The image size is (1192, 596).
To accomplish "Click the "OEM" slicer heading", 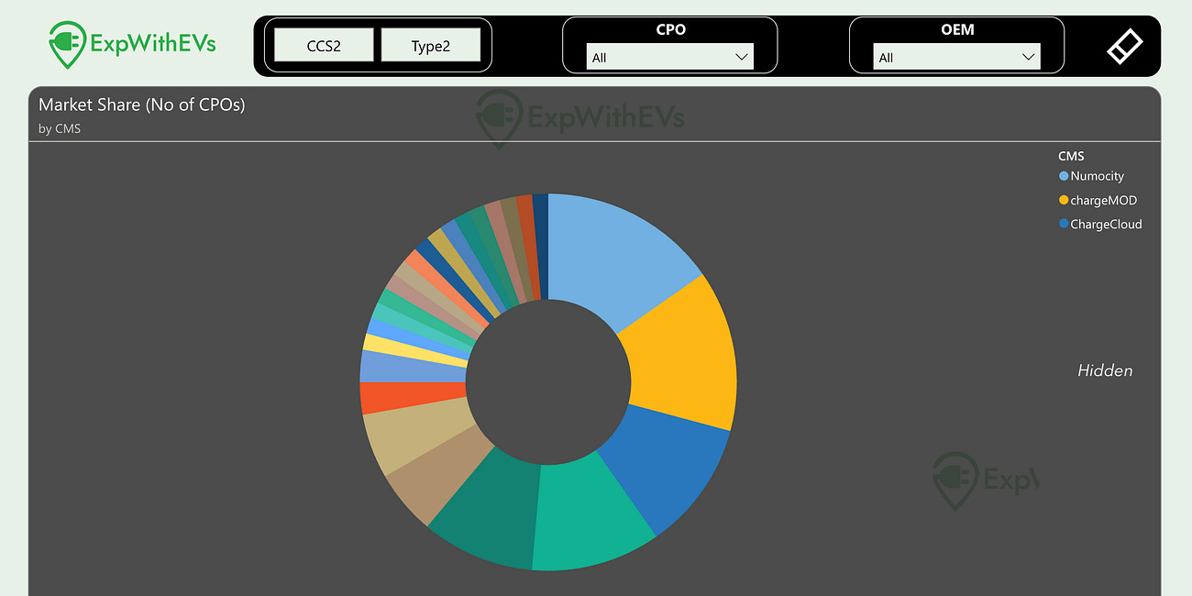I will pyautogui.click(x=957, y=29).
